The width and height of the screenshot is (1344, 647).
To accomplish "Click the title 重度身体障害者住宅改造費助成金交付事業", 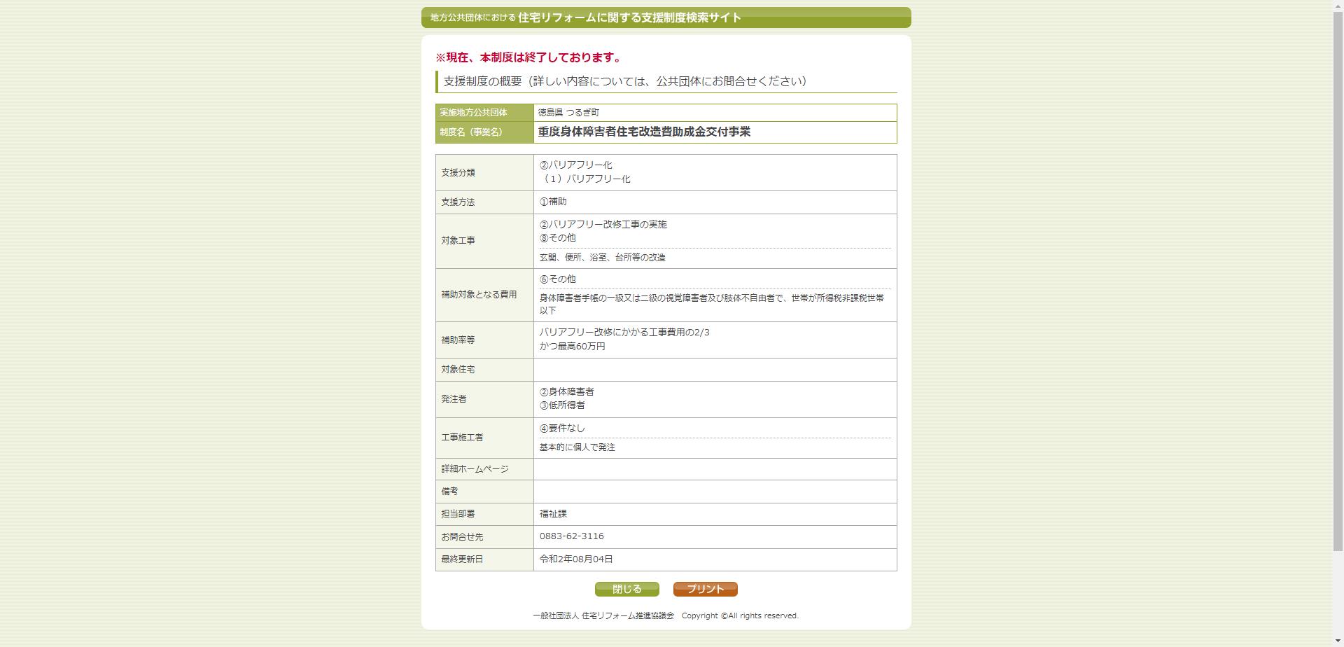I will pyautogui.click(x=644, y=132).
